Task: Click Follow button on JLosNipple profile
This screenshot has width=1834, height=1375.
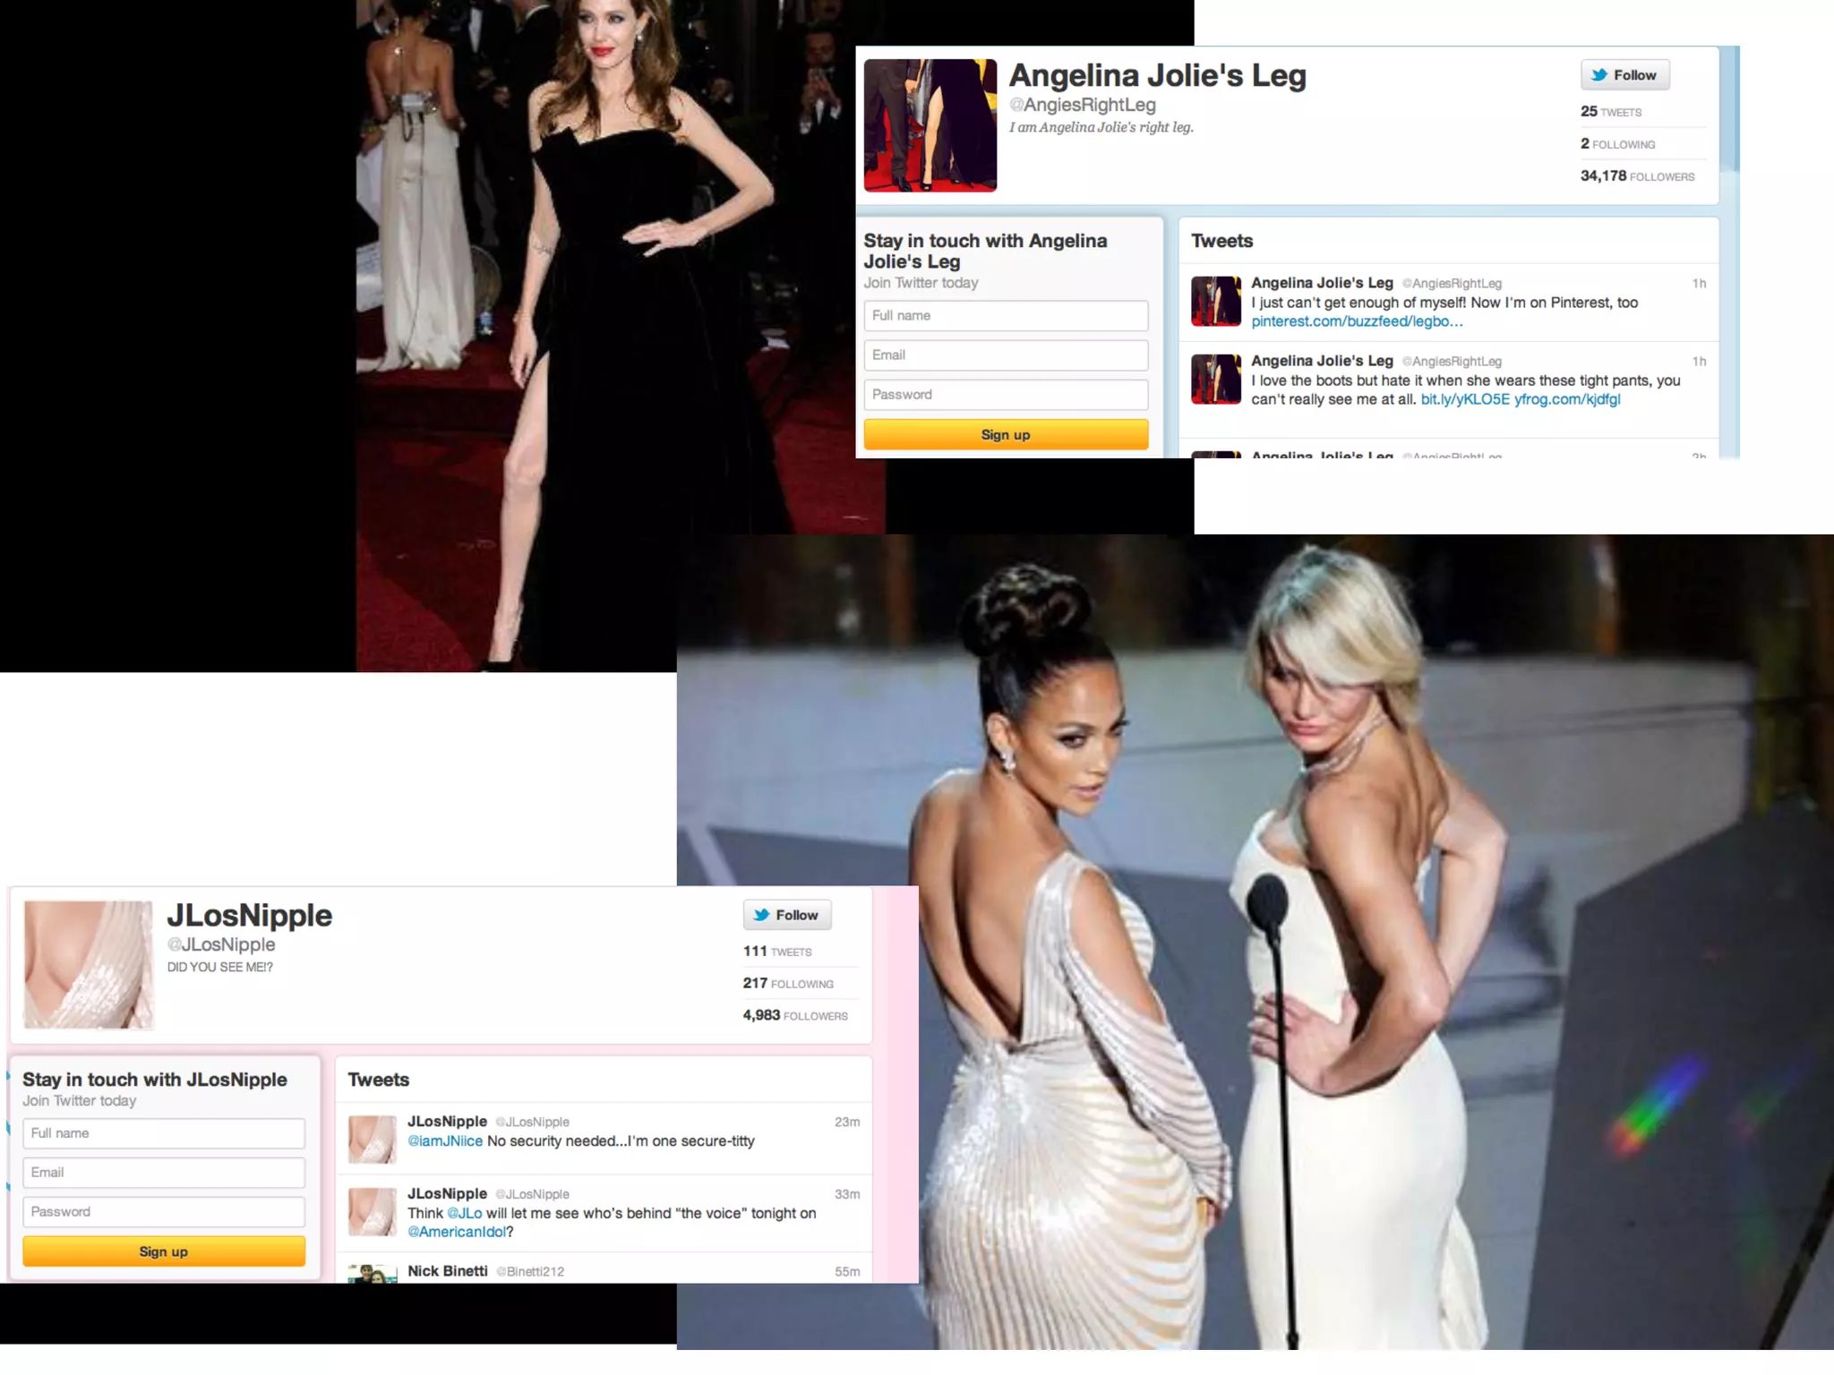Action: 786,915
